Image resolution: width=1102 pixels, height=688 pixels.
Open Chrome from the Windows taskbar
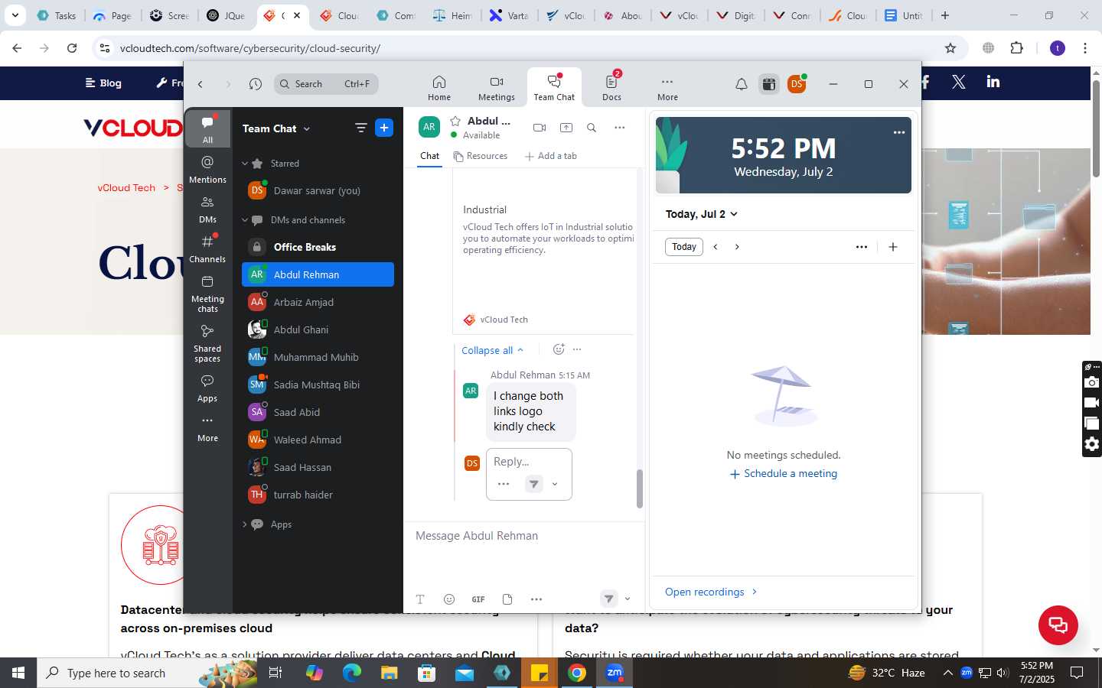point(577,673)
